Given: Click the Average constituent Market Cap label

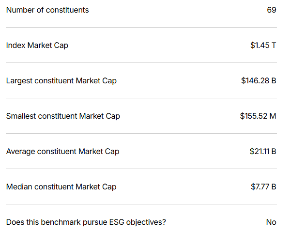Looking at the screenshot, I should pyautogui.click(x=62, y=152).
